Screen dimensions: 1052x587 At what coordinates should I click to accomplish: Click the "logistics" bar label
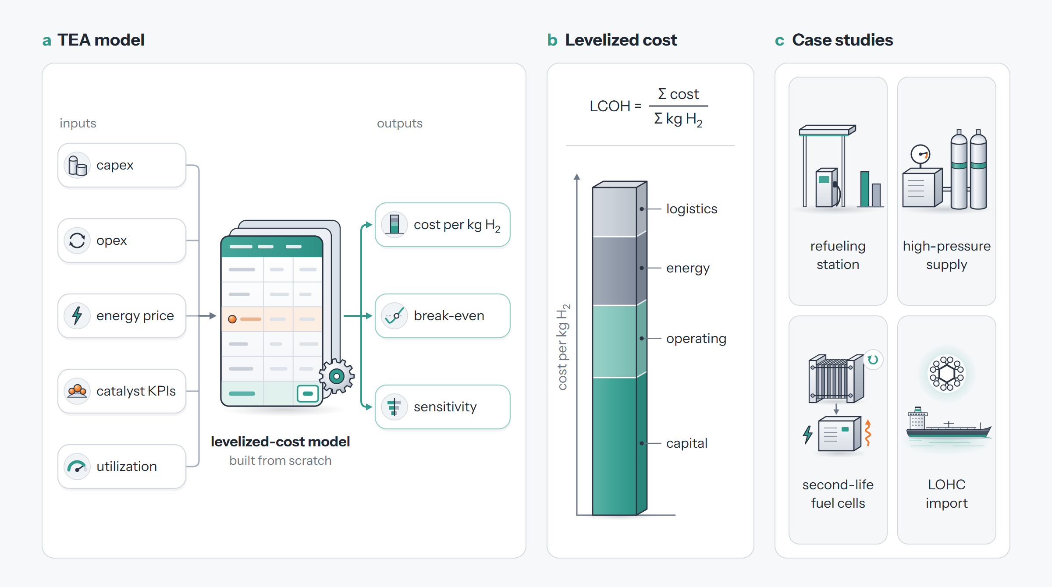click(x=692, y=209)
